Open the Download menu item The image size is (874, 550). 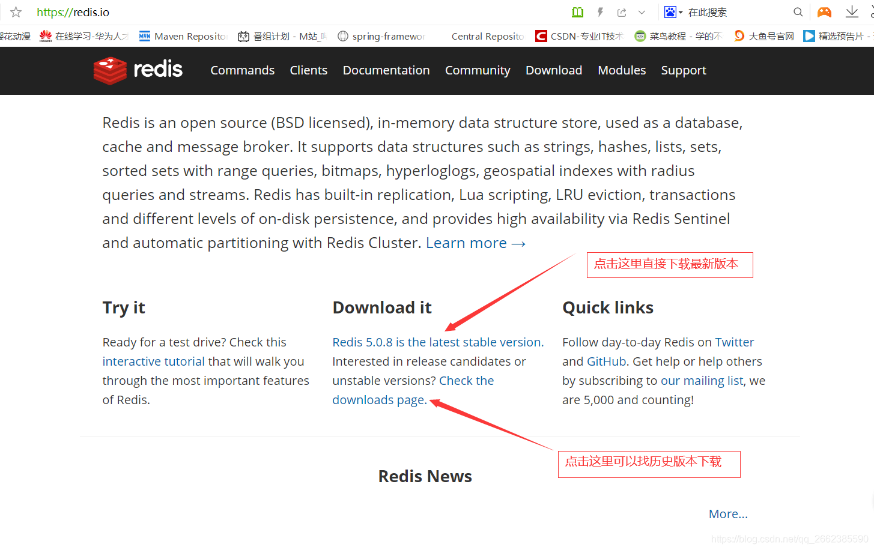554,70
